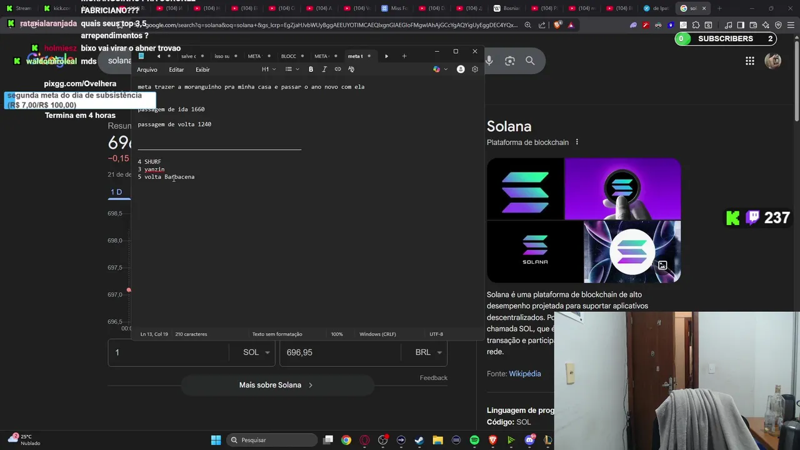
Task: Click the Brave Rewards triangle icon
Action: (571, 25)
